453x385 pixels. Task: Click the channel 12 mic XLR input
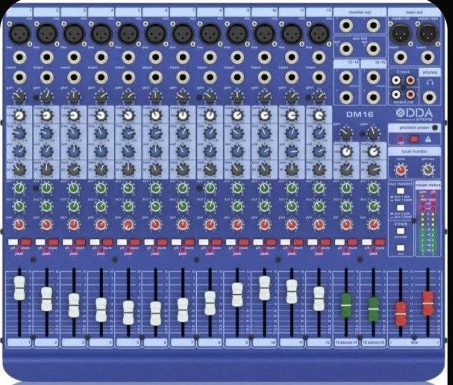pos(319,34)
